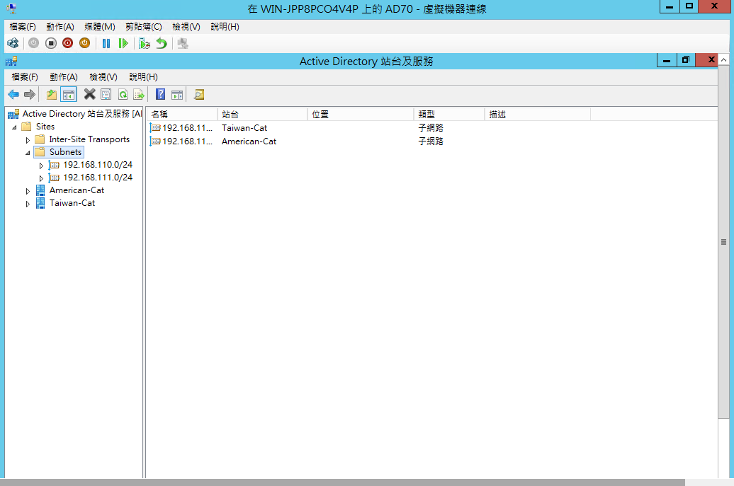Open the outer 說明(H) menu of VM connection

[225, 27]
